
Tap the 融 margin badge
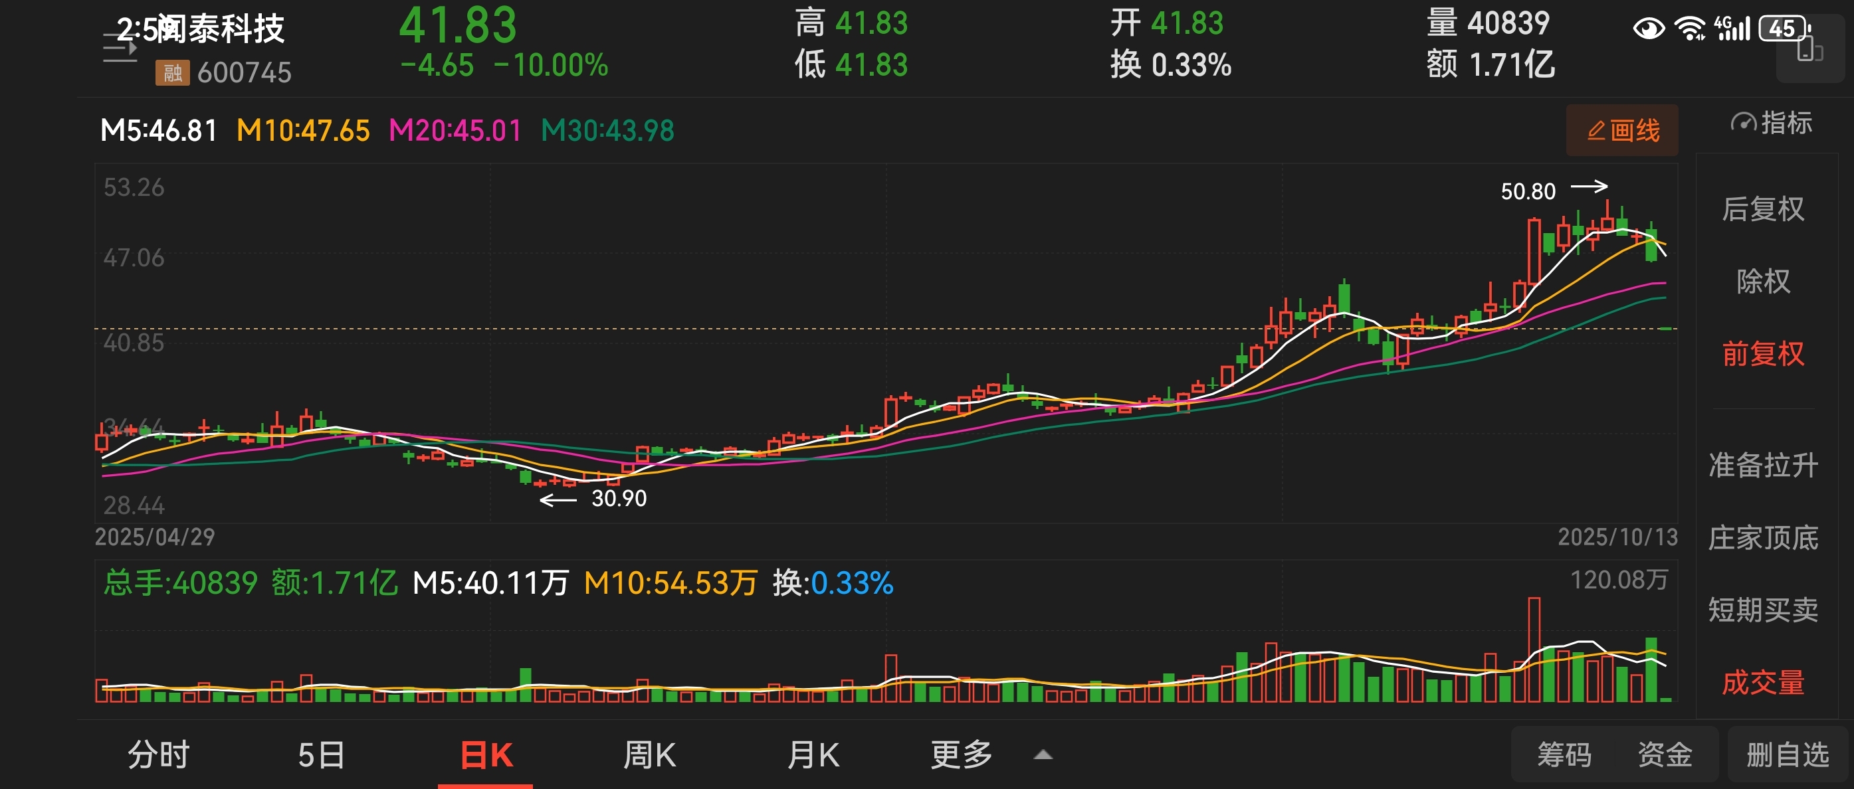(x=172, y=72)
